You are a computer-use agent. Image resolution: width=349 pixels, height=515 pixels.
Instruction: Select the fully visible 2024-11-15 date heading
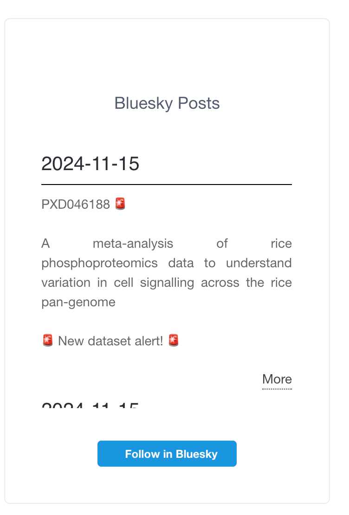(90, 164)
